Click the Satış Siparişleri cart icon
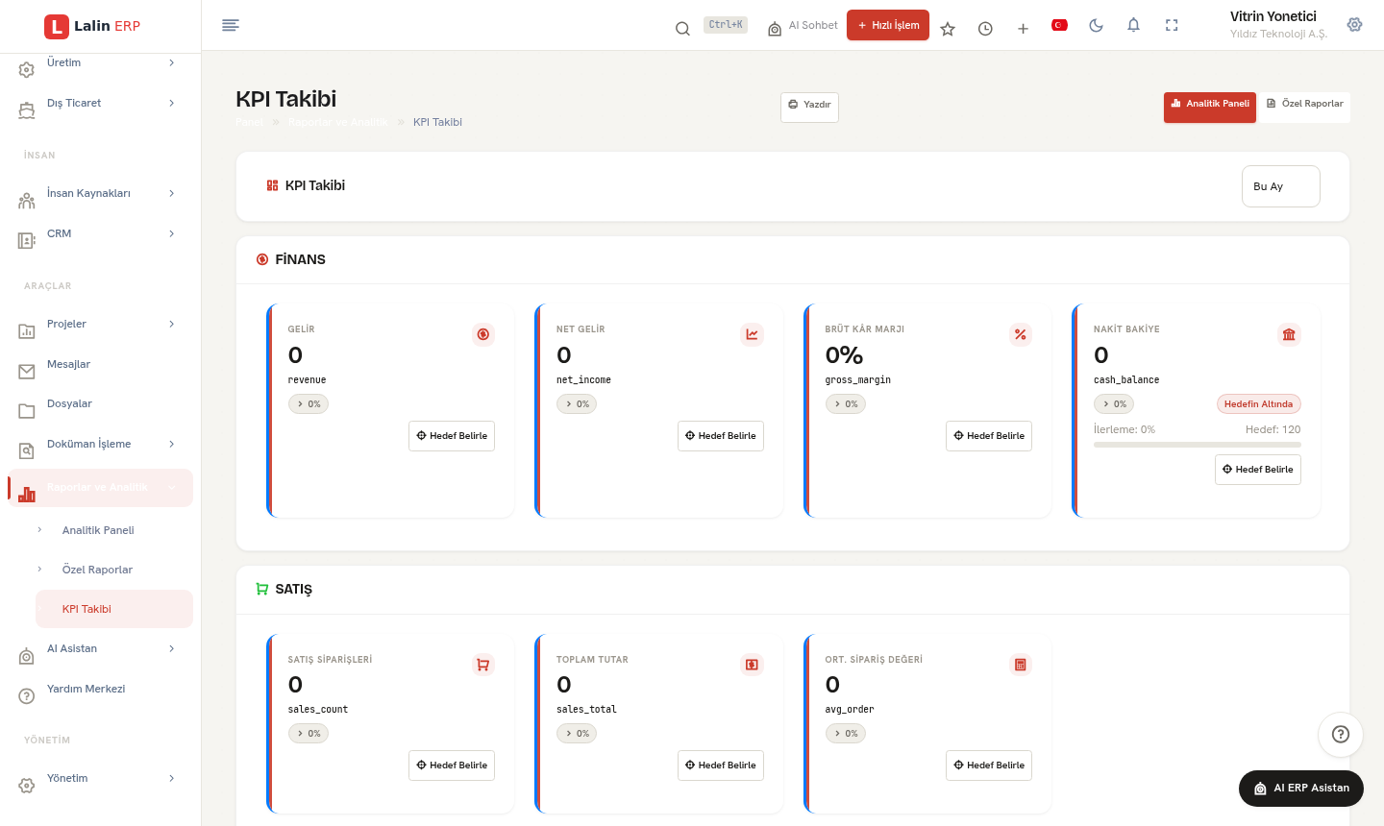Viewport: 1384px width, 826px height. (483, 665)
